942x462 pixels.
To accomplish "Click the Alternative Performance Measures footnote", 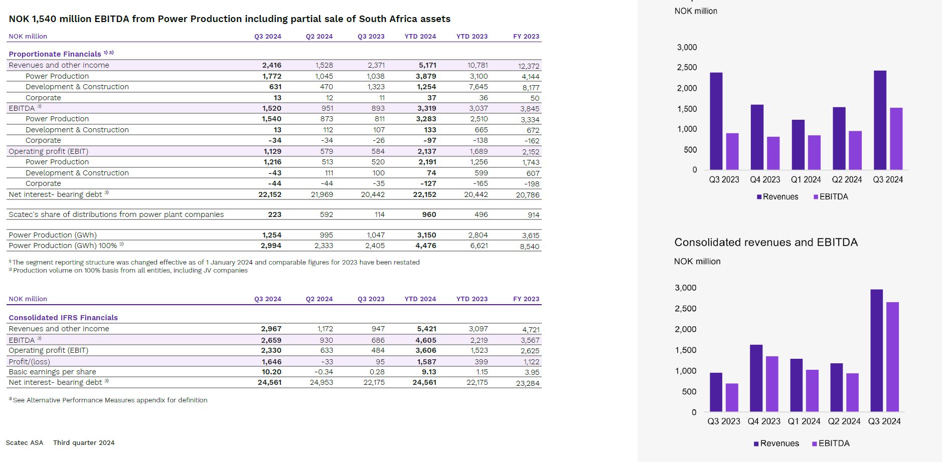I will pyautogui.click(x=109, y=400).
